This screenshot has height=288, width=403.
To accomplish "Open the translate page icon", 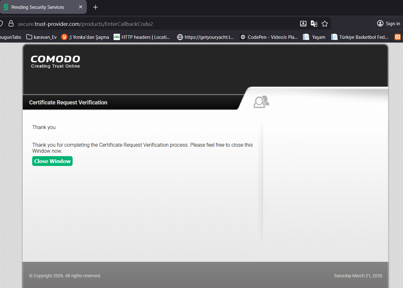I will coord(314,24).
